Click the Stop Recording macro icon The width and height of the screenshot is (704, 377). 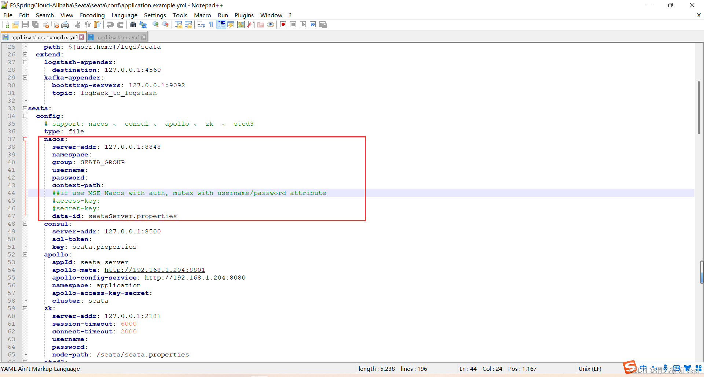coord(293,25)
